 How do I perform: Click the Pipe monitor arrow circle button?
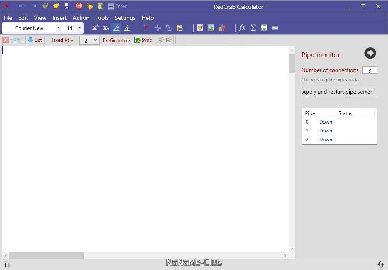click(370, 53)
